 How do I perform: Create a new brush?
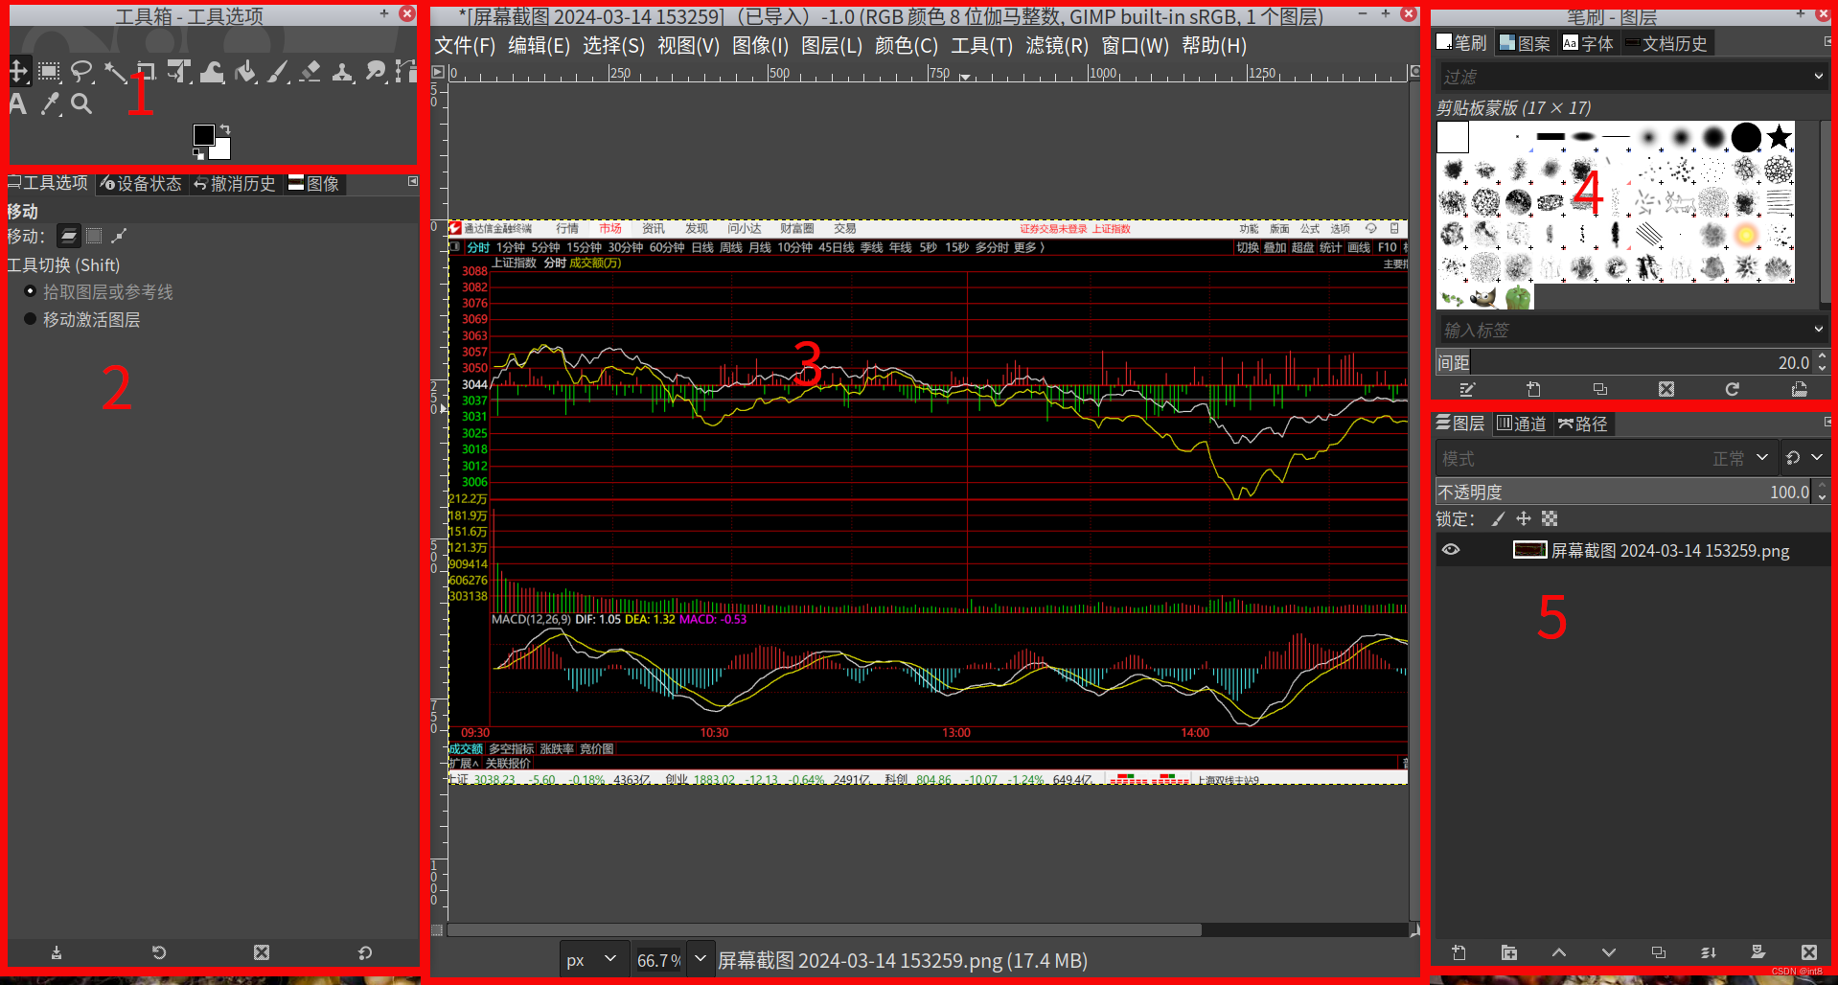(x=1533, y=389)
